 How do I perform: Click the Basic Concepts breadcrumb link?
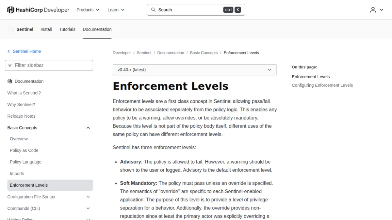pyautogui.click(x=204, y=53)
